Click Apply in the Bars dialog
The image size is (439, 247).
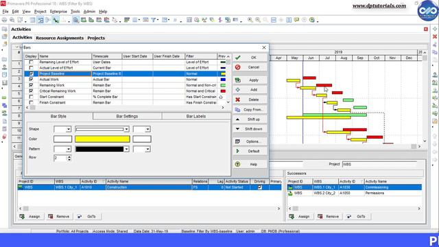[x=250, y=80]
